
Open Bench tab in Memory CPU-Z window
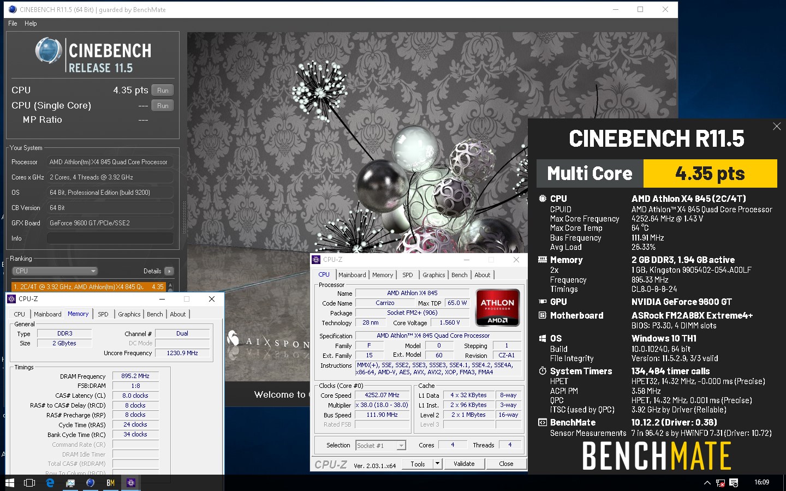click(x=155, y=314)
